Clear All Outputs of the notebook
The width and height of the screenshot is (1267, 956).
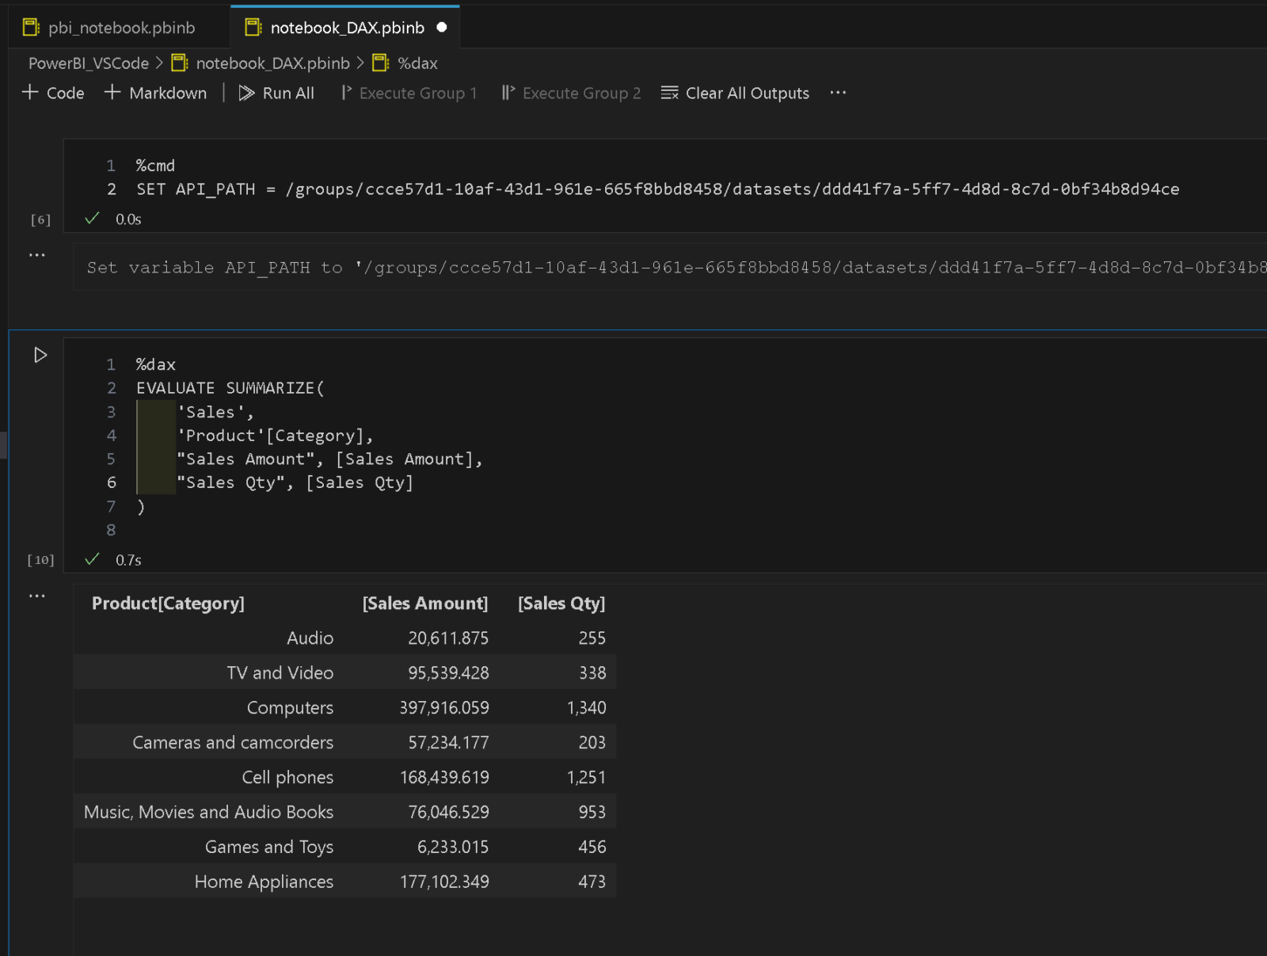tap(735, 93)
